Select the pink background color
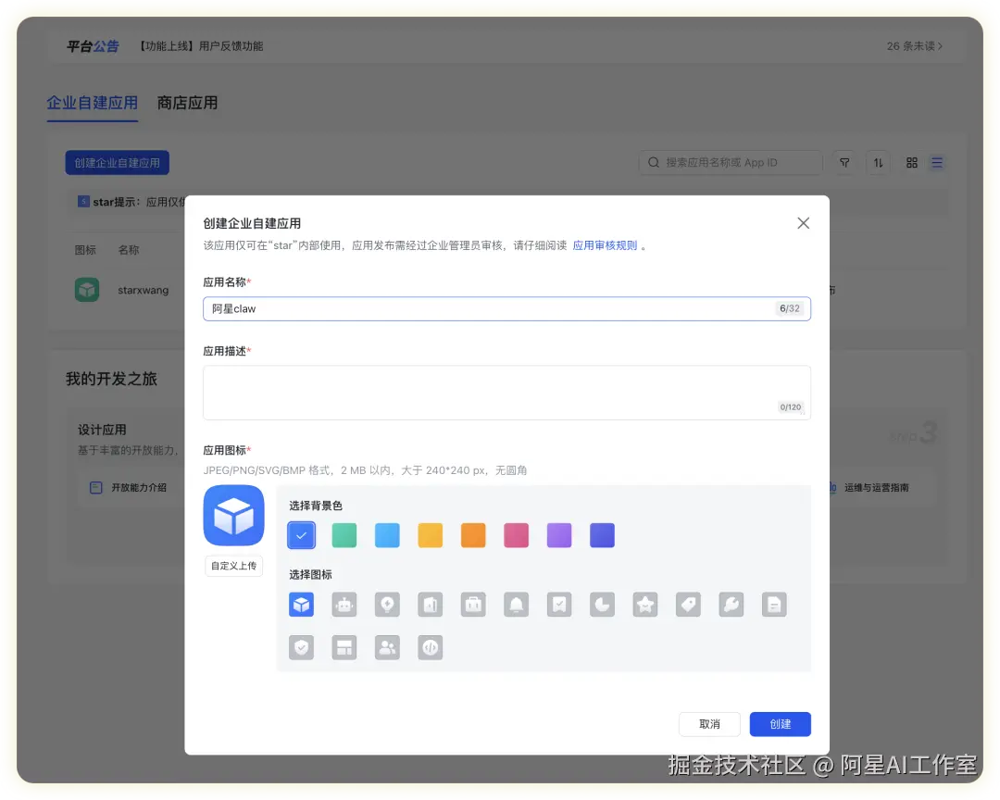Viewport: 1000px width, 800px height. pos(517,535)
